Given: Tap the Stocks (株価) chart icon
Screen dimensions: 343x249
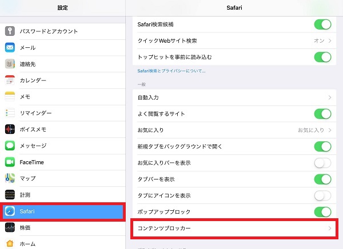Looking at the screenshot, I should tap(10, 227).
